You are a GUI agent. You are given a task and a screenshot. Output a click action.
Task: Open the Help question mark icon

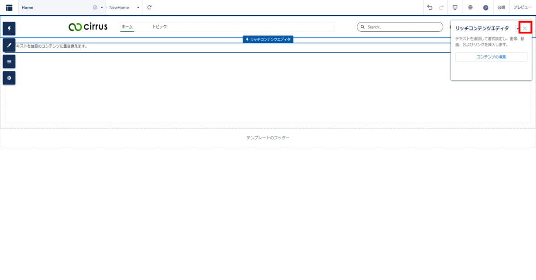pos(486,8)
